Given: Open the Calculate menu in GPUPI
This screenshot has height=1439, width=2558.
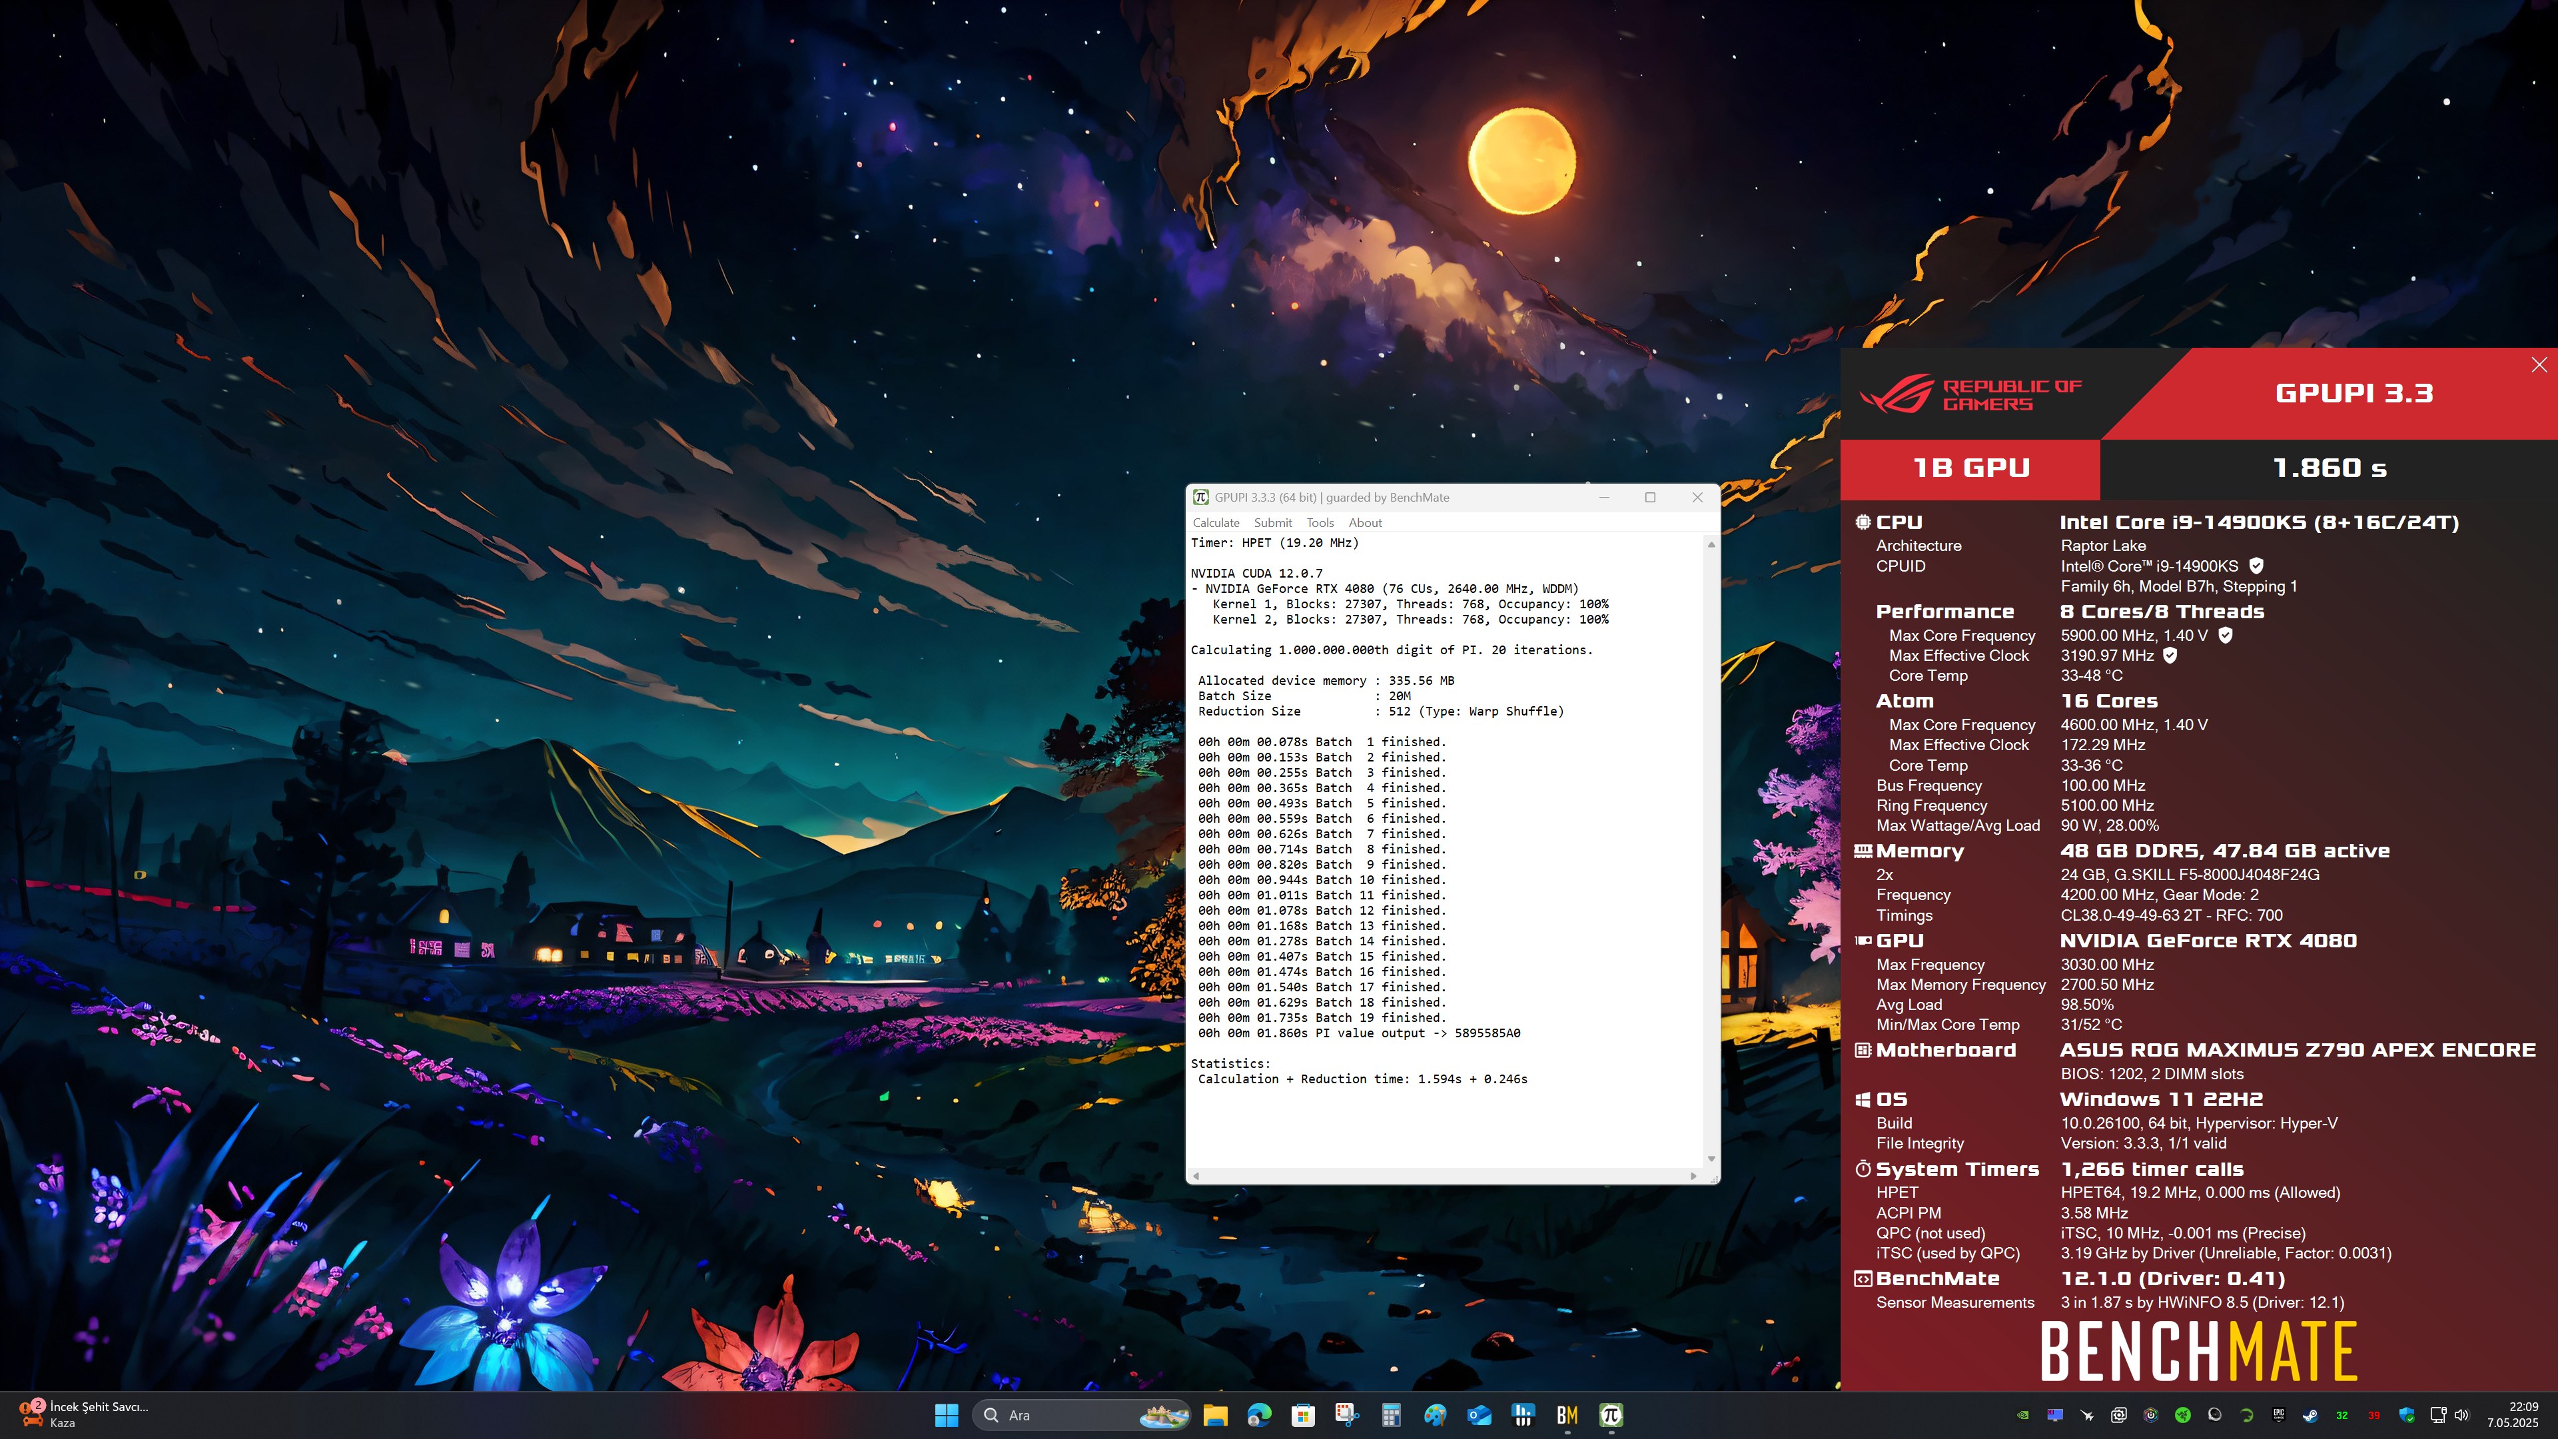Looking at the screenshot, I should point(1216,522).
